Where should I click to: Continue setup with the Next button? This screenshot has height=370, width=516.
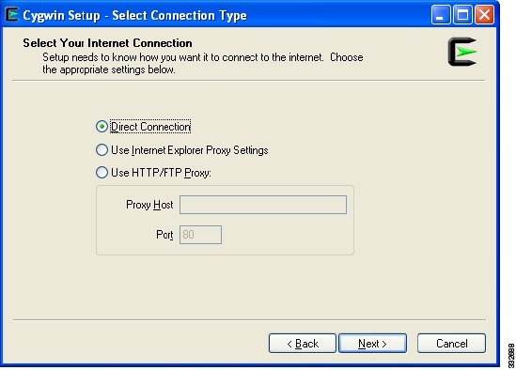point(372,344)
